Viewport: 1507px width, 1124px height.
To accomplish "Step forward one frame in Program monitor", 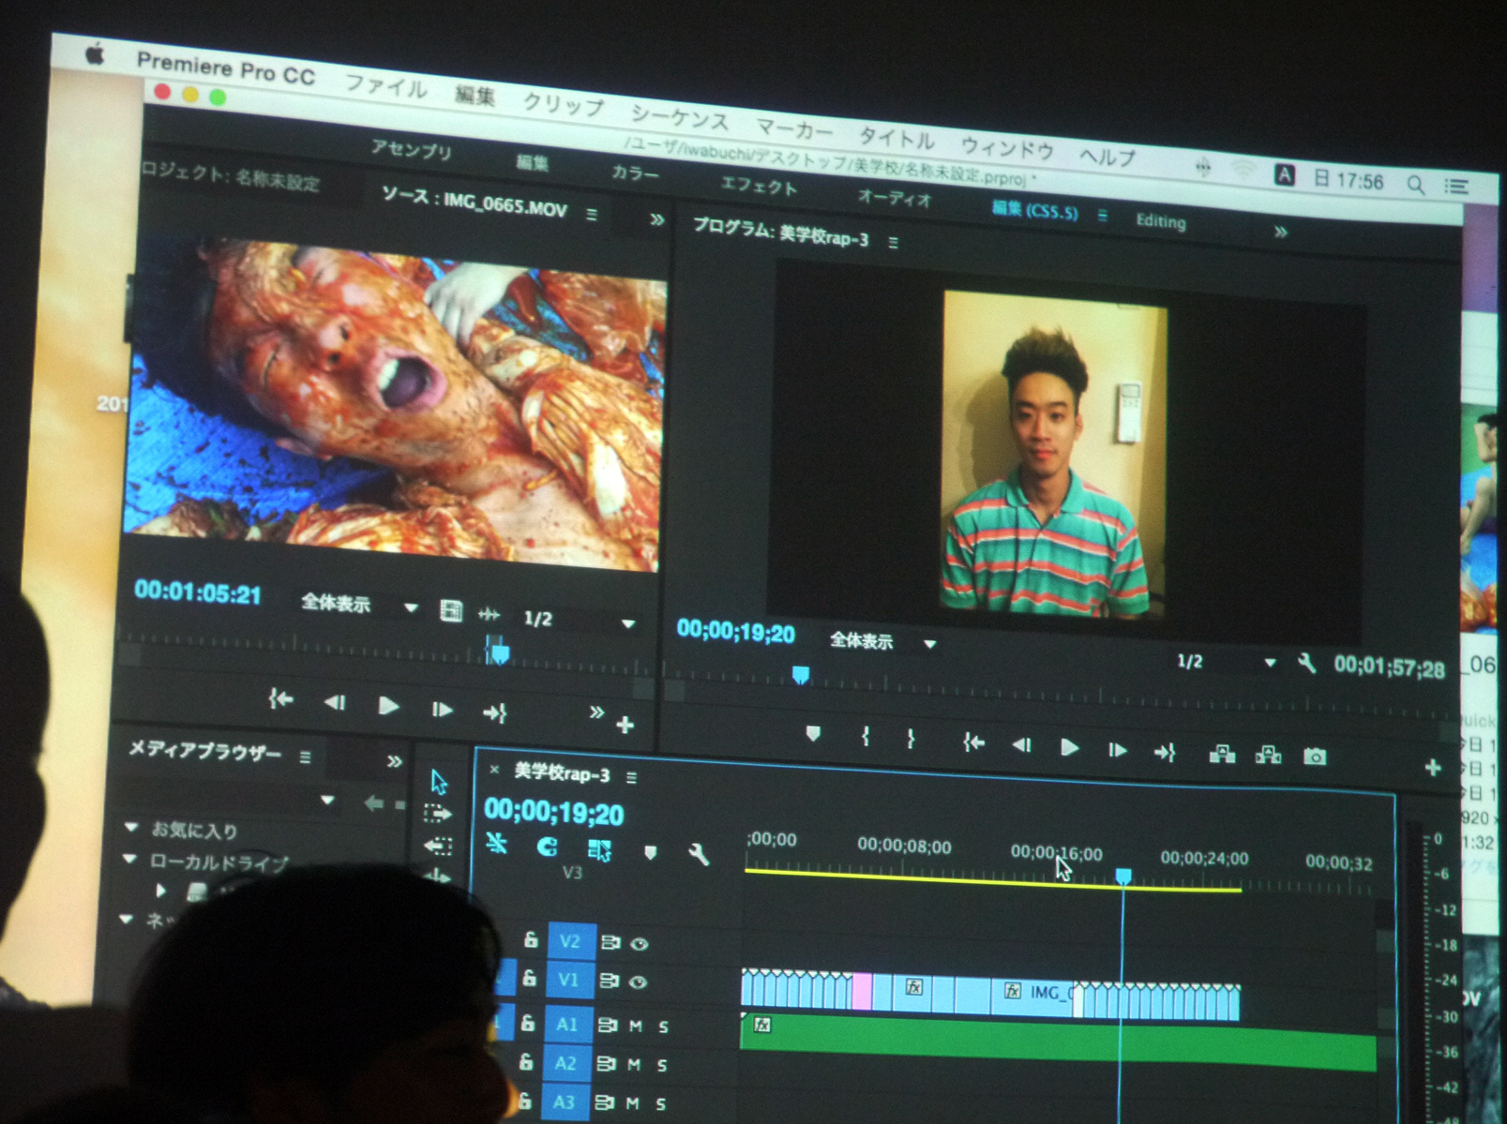I will pos(1117,750).
